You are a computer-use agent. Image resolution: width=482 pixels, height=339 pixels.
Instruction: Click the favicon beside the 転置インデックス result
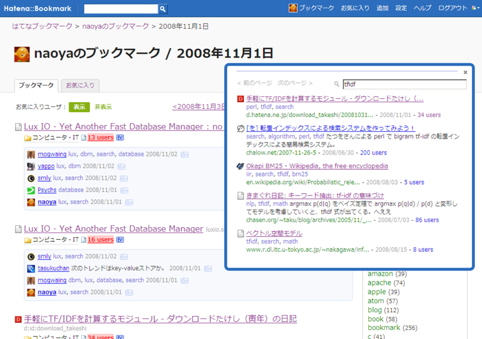[x=241, y=129]
